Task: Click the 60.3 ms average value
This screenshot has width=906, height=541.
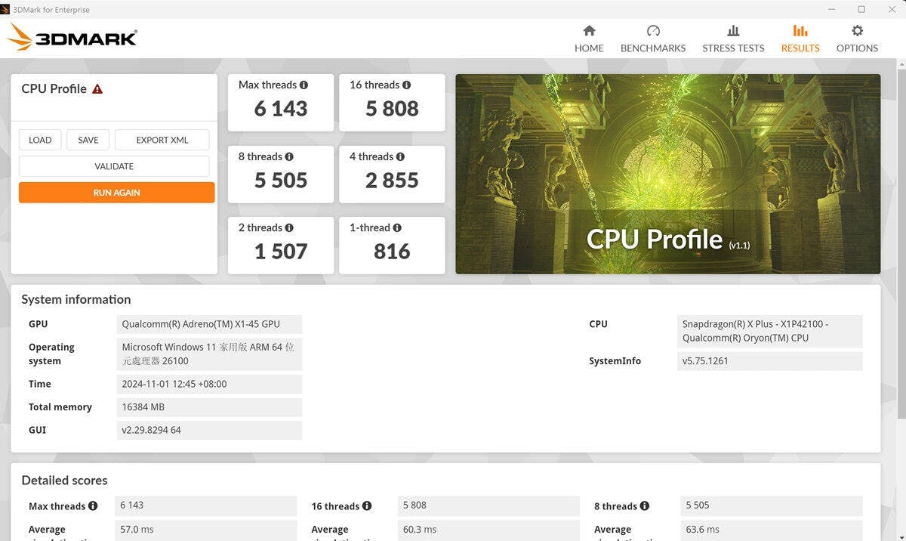Action: tap(489, 530)
